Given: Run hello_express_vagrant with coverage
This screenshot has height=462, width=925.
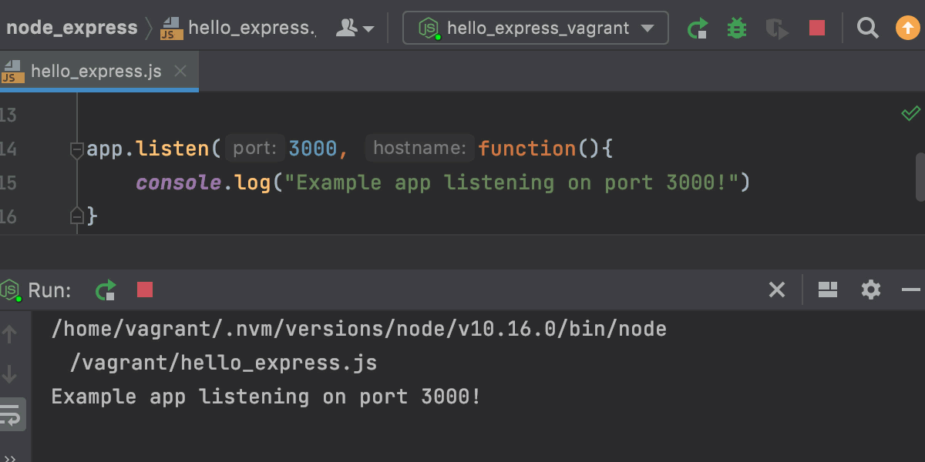Looking at the screenshot, I should click(x=776, y=28).
